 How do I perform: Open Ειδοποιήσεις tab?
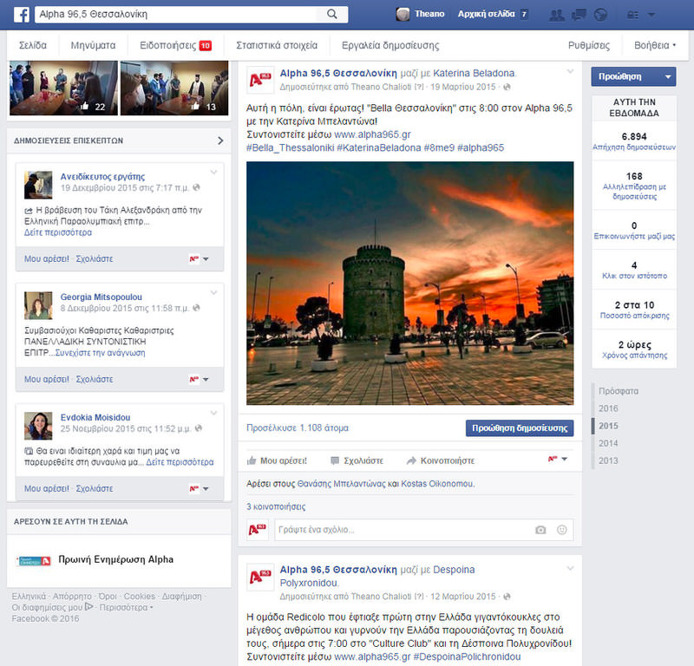click(x=176, y=45)
